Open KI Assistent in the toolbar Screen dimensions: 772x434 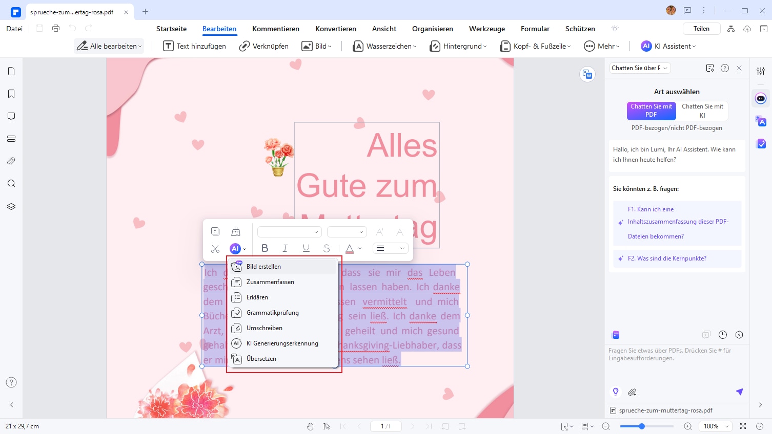(668, 46)
